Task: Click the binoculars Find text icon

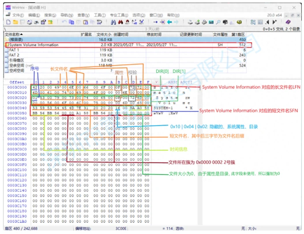Action: click(113, 22)
